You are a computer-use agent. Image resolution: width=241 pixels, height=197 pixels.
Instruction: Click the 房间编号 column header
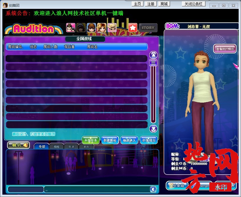click(x=15, y=47)
